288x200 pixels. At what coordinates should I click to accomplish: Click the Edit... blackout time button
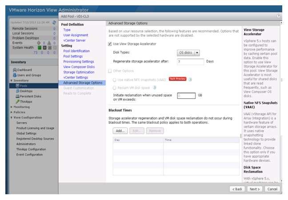[x=137, y=131]
